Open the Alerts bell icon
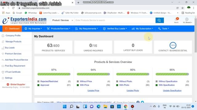197x110 pixels. click(176, 19)
